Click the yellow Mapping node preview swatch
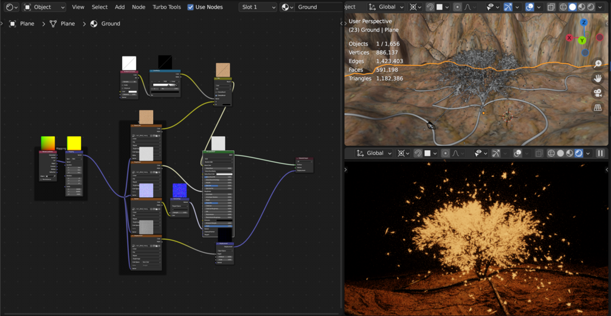This screenshot has width=611, height=316. coord(74,143)
